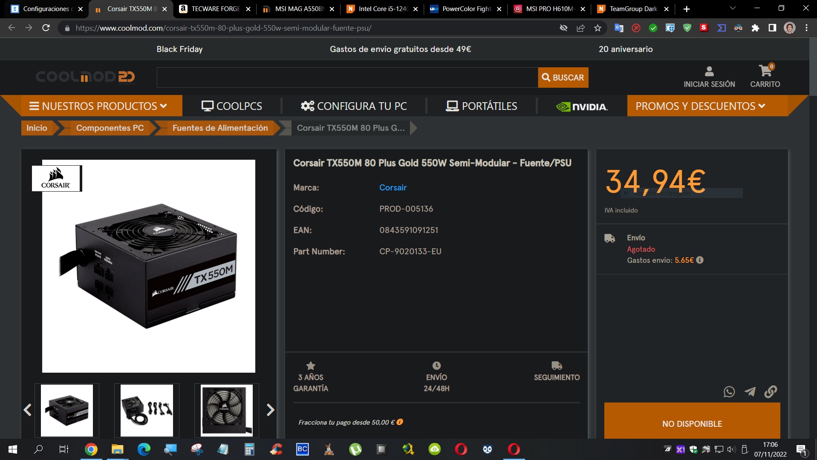Click the Iniciar Sesión user icon
The height and width of the screenshot is (460, 817).
click(x=709, y=72)
